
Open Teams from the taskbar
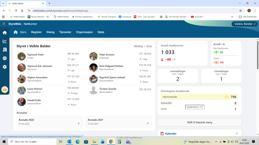[128, 142]
